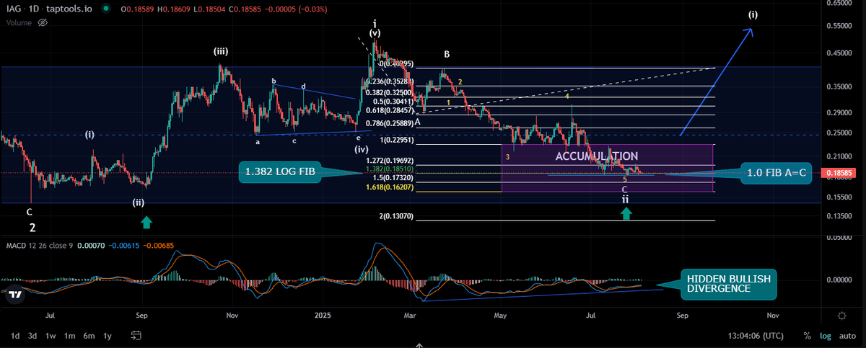Image resolution: width=866 pixels, height=348 pixels.
Task: Click the 1.618(0.16207) fib level label
Action: [388, 186]
